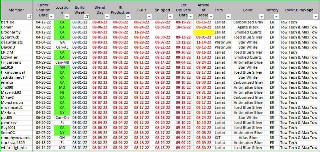Image resolution: width=320 pixels, height=152 pixels.
Task: Open the Order Confirm Date filter dropdown
Action: tap(51, 16)
